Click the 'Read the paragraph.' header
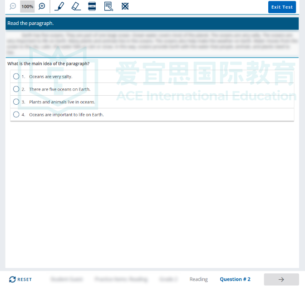 point(30,23)
